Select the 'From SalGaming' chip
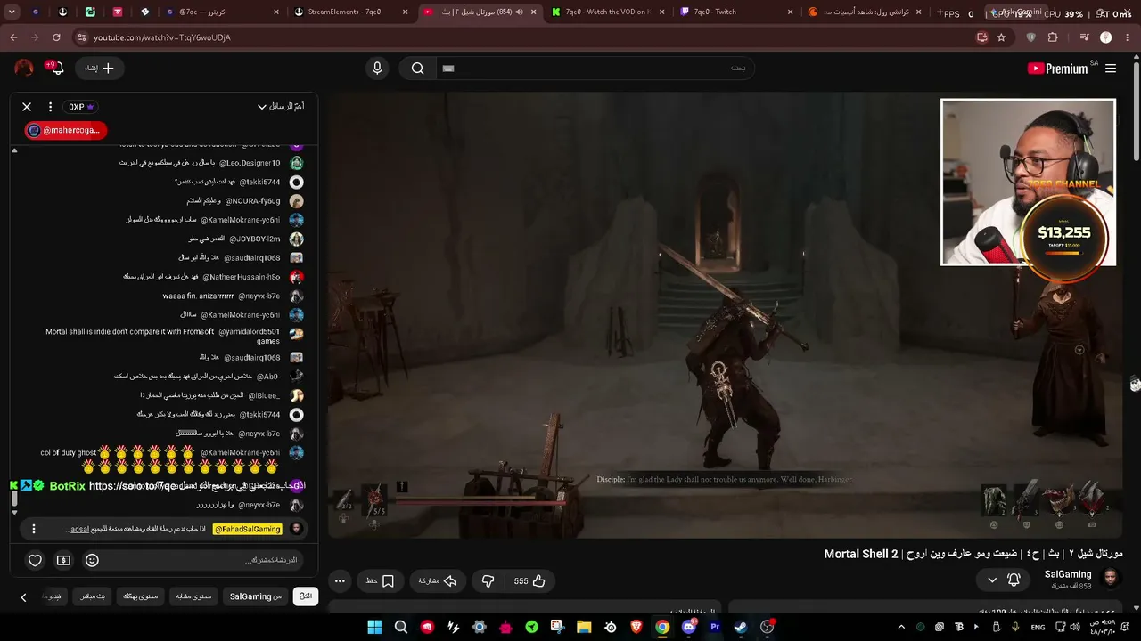This screenshot has height=641, width=1141. (x=256, y=596)
